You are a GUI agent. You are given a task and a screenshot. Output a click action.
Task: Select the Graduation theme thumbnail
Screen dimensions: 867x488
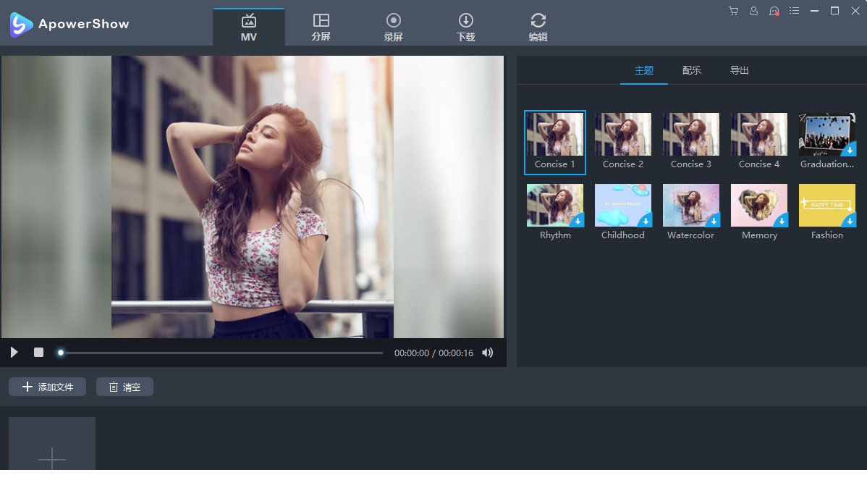point(826,135)
